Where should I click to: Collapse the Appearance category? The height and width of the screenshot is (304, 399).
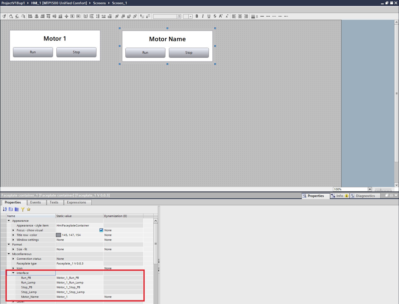tap(9, 221)
